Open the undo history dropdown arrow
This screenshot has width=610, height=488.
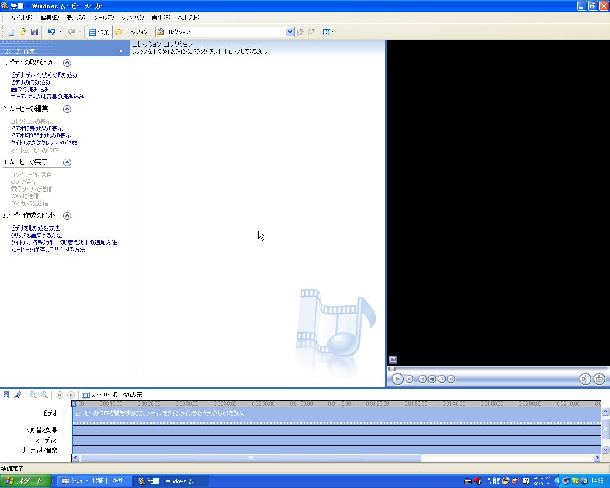pos(60,32)
